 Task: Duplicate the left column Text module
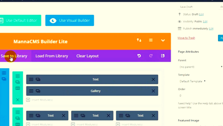38,115
